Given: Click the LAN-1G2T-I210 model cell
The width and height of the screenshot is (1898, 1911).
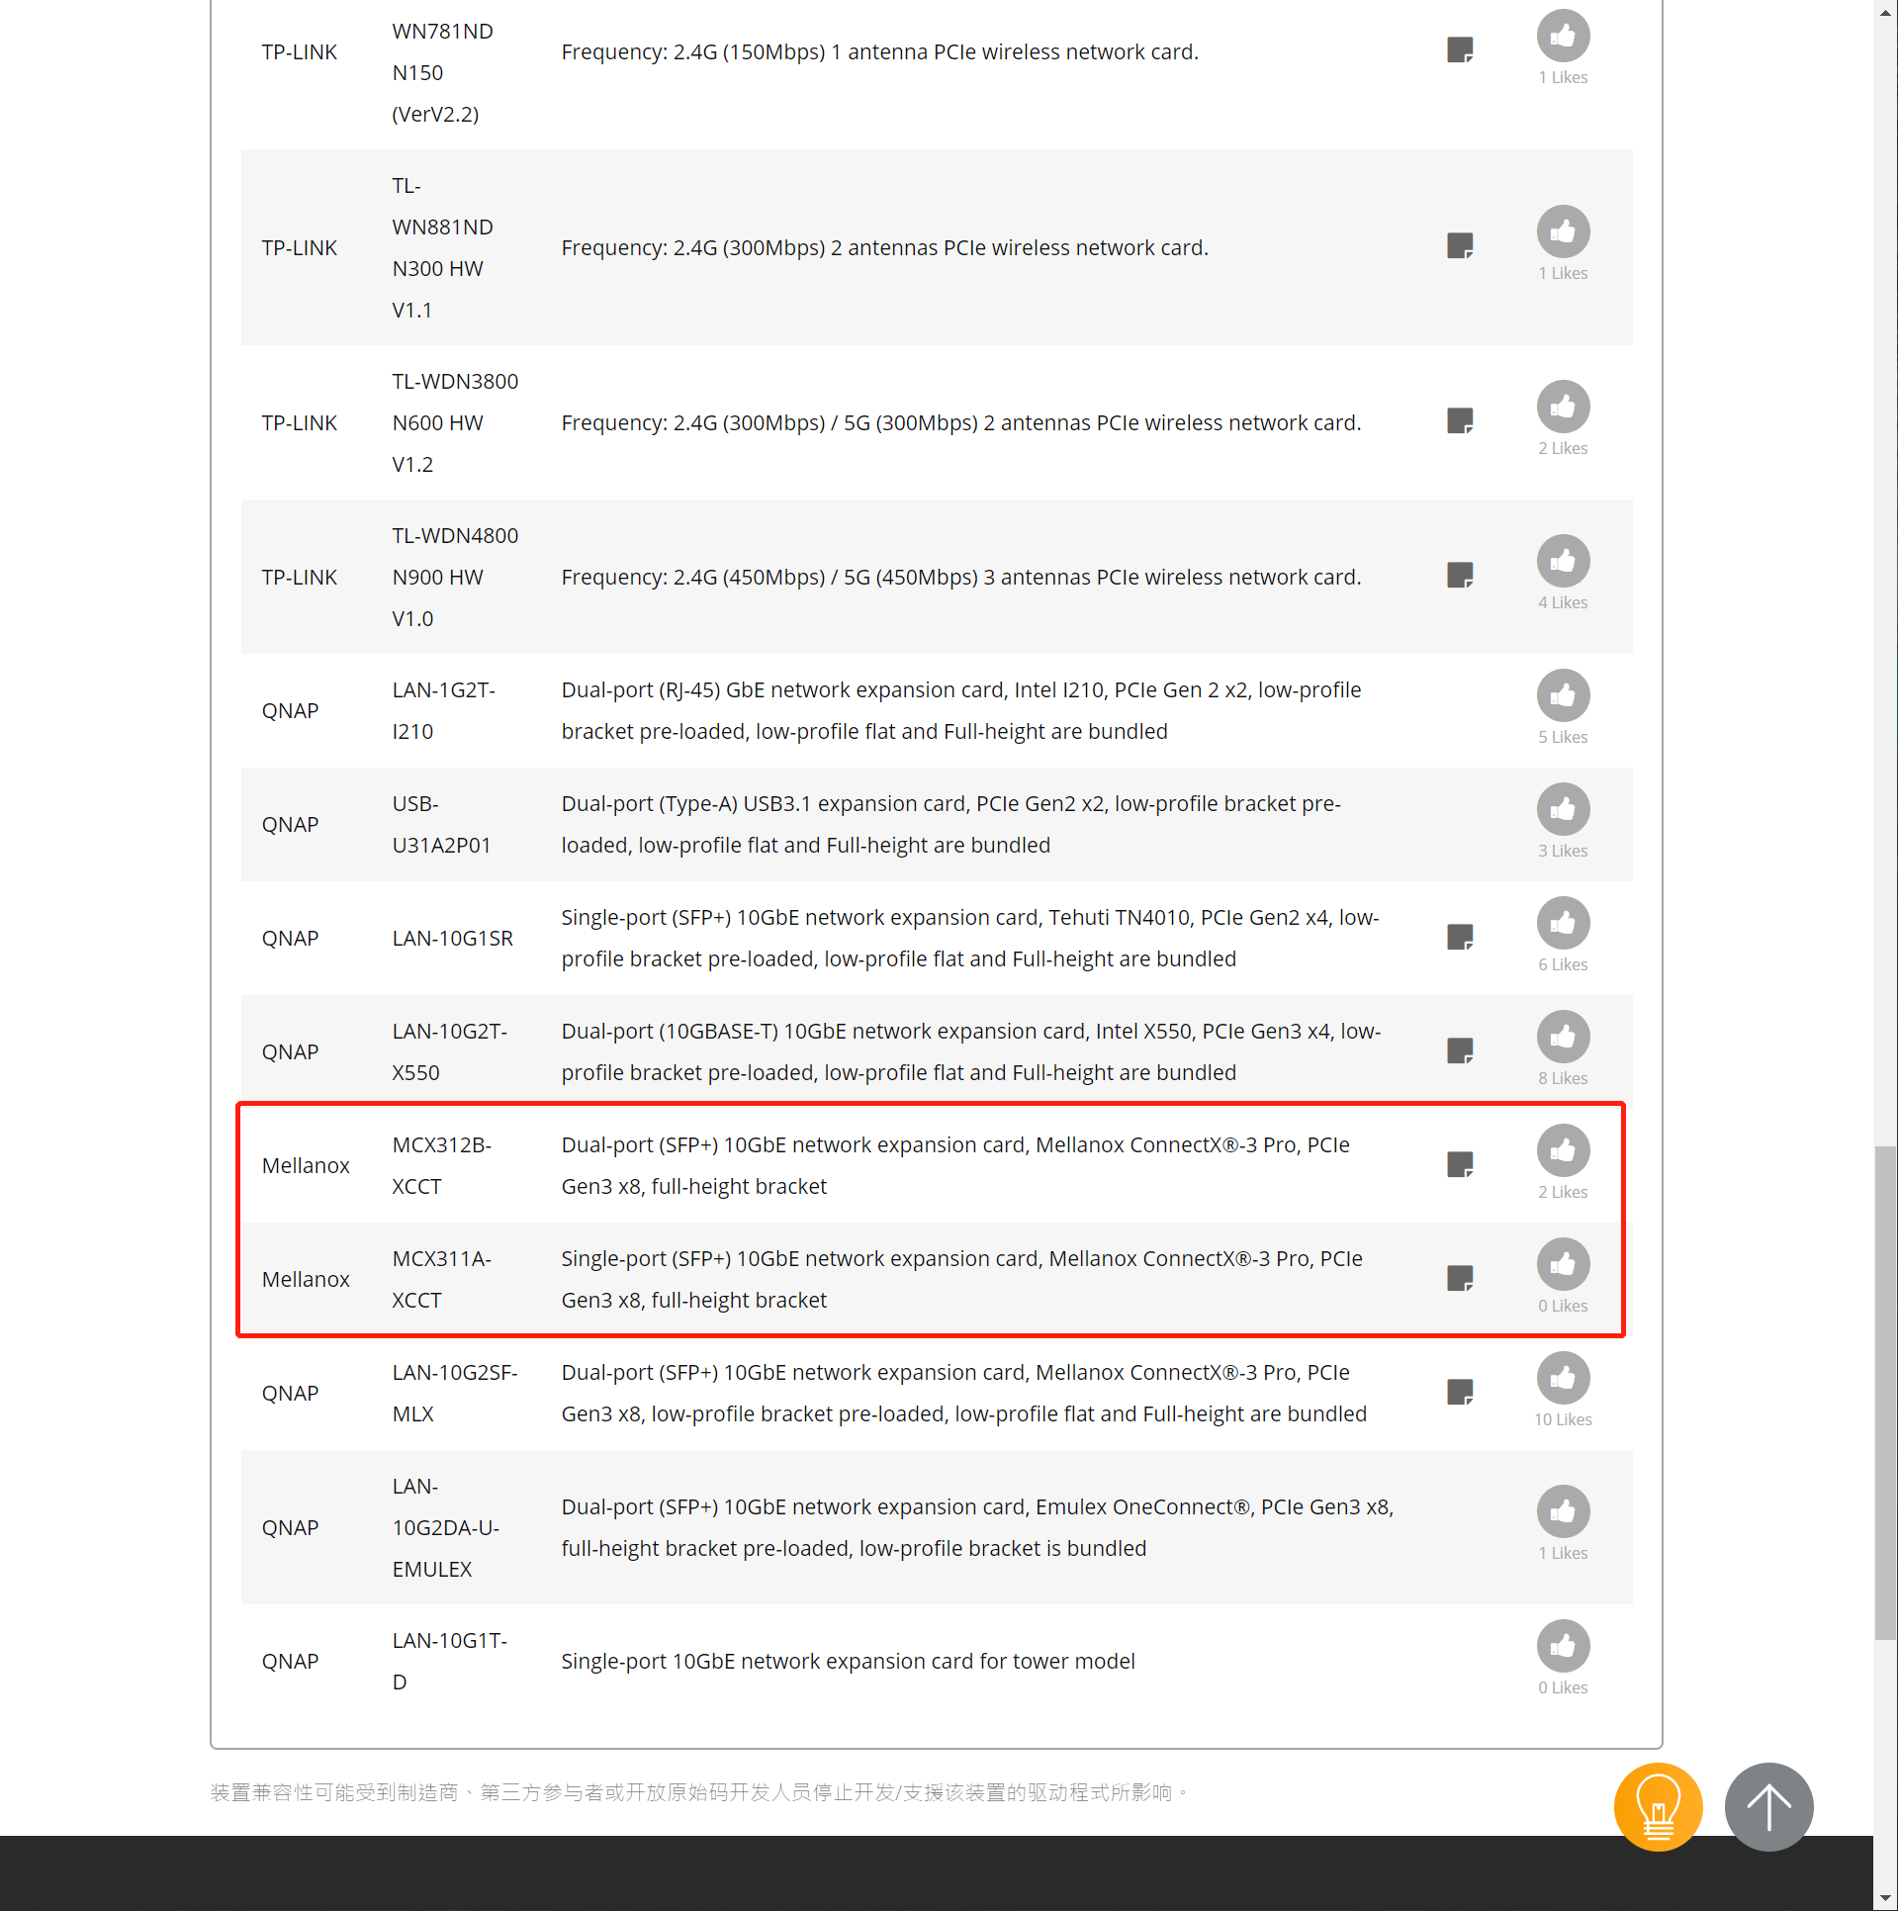Looking at the screenshot, I should 443,711.
